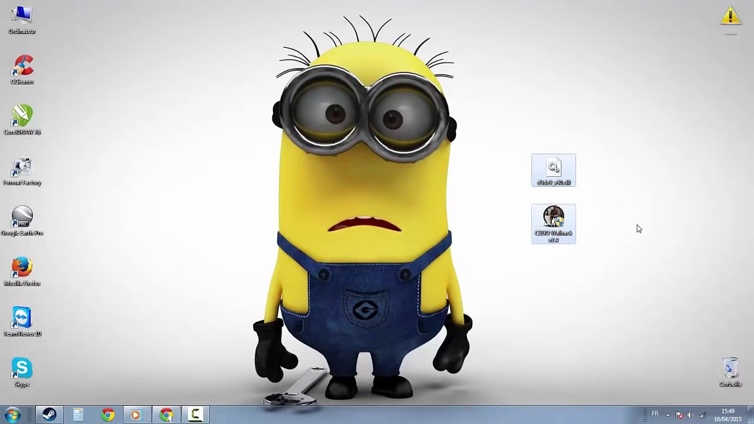Select the TeamViewer 10 desktop shortcut
The height and width of the screenshot is (424, 754).
pyautogui.click(x=22, y=322)
